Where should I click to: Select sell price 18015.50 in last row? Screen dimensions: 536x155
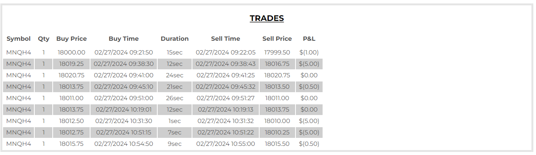click(277, 144)
